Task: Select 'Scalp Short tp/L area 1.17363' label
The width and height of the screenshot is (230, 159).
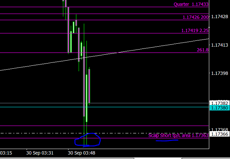Action: point(178,135)
